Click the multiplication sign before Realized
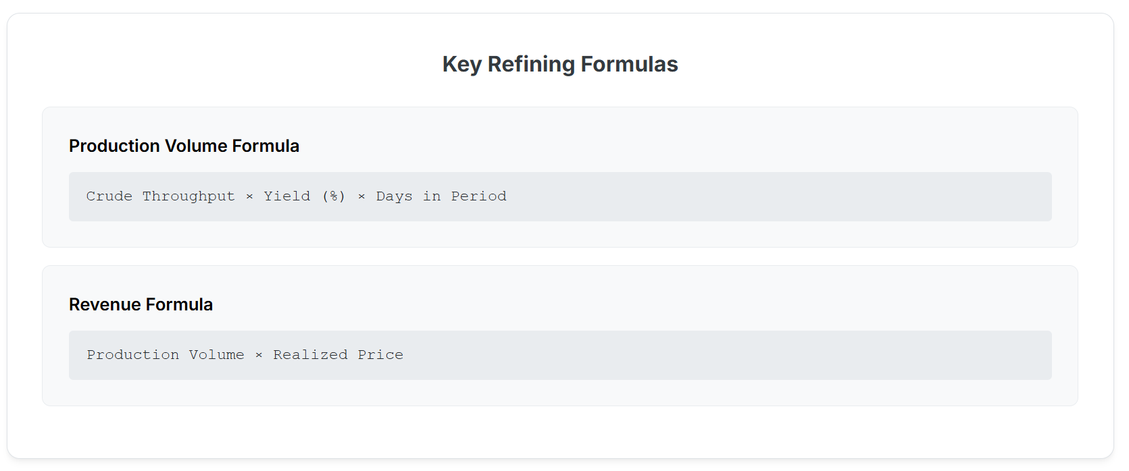1129x471 pixels. point(259,355)
